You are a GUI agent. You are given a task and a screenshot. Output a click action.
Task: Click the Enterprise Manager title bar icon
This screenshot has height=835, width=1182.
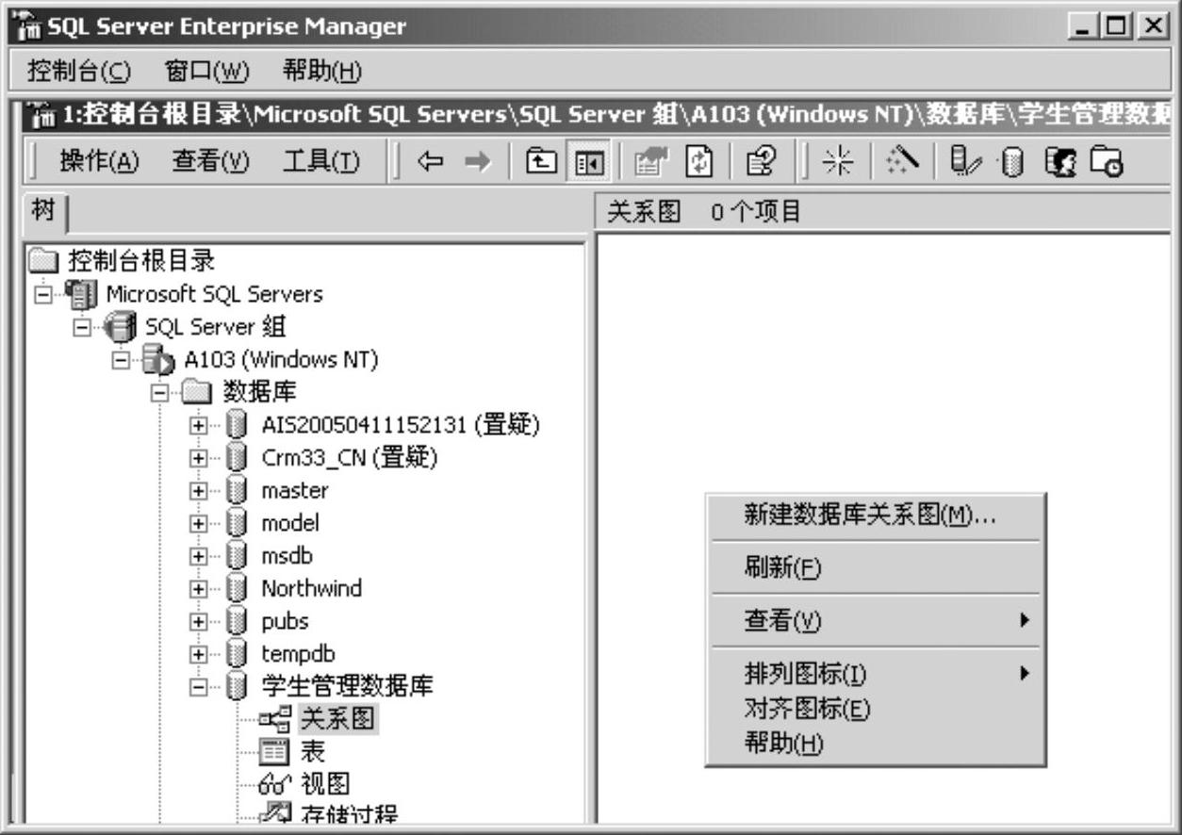point(28,25)
